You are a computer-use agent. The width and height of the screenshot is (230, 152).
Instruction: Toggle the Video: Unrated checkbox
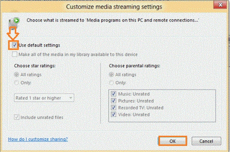(x=113, y=115)
